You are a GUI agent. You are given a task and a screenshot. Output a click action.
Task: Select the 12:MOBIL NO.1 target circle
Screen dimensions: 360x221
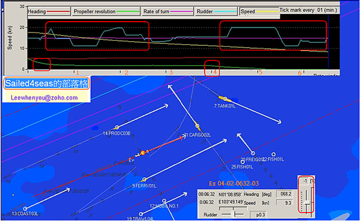coord(164,201)
